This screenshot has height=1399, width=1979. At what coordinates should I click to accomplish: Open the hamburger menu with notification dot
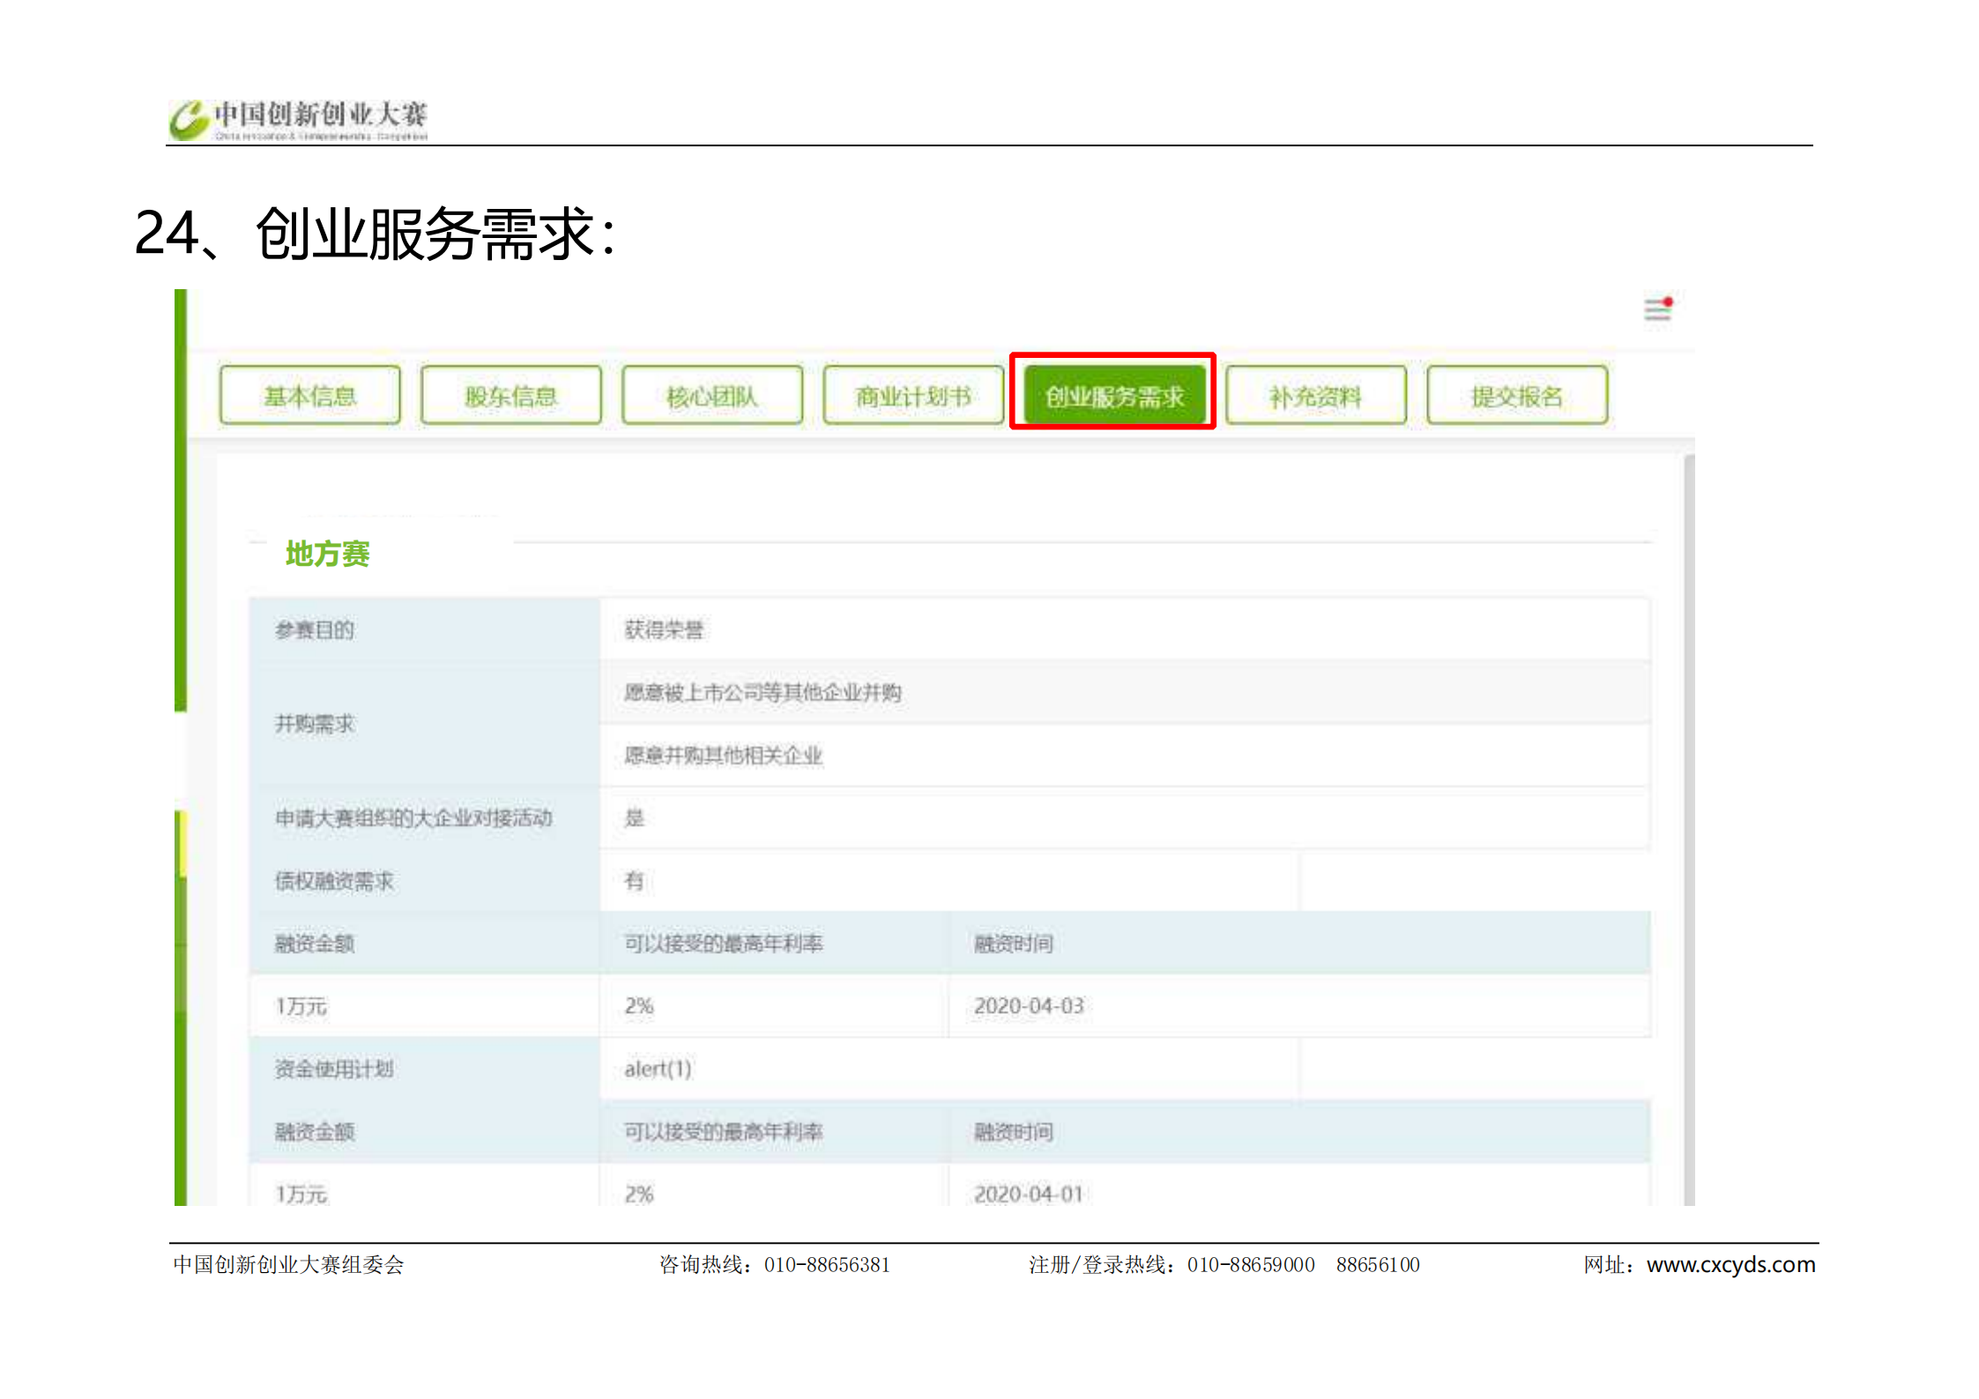[x=1657, y=309]
